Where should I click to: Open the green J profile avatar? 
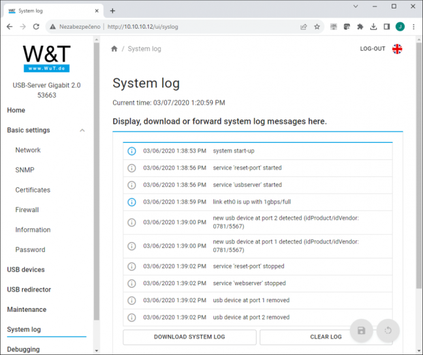[400, 27]
